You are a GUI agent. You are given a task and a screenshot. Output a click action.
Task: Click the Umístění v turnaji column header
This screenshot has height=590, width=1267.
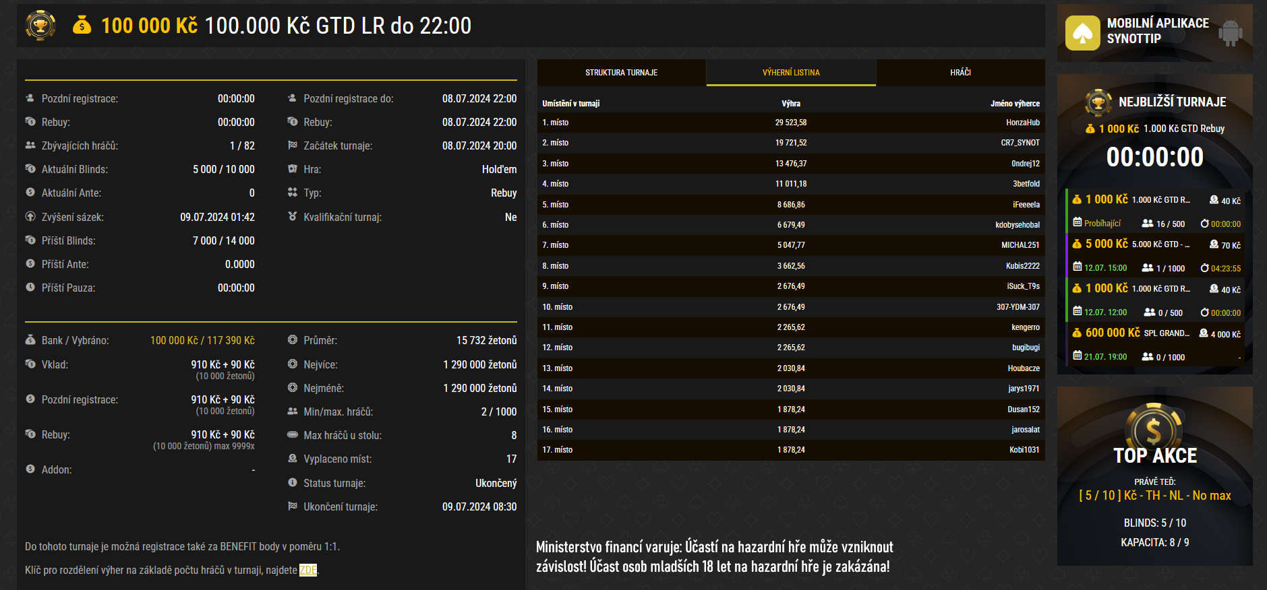(x=570, y=104)
